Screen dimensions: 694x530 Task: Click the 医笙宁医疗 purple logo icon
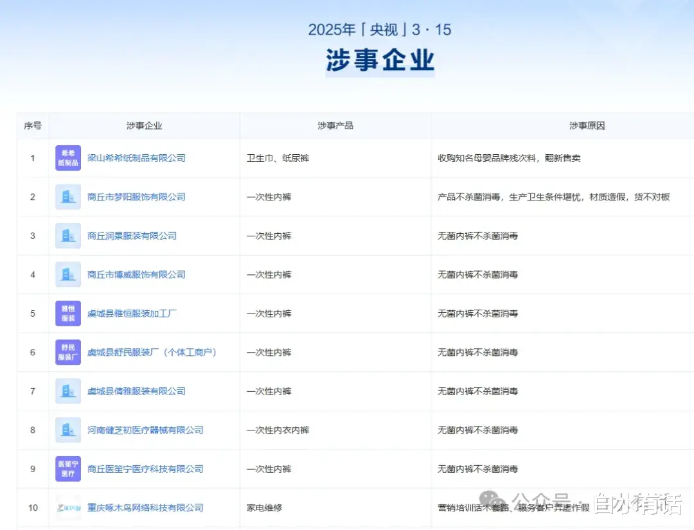[67, 469]
